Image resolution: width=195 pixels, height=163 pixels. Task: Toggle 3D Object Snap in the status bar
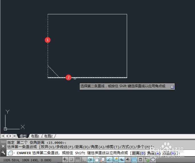pyautogui.click(x=103, y=160)
